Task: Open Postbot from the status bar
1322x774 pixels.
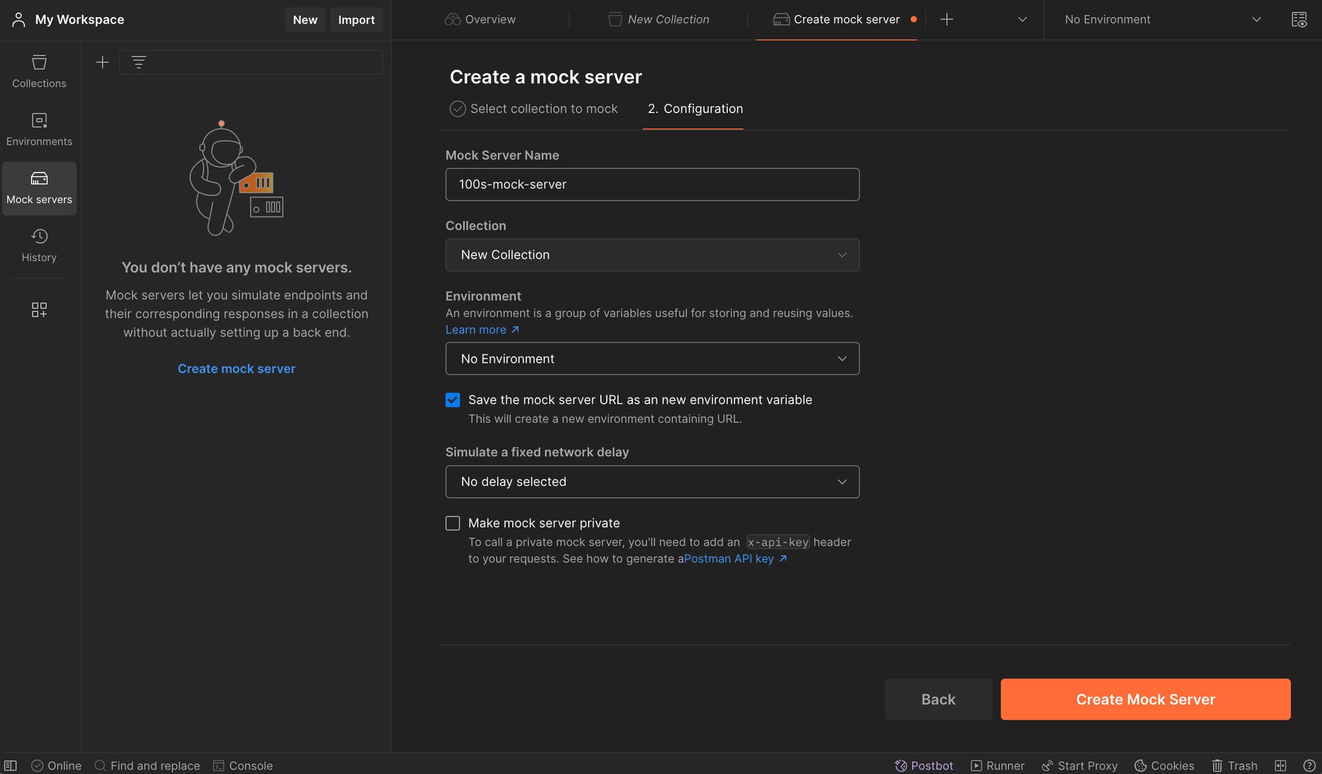Action: [x=923, y=765]
